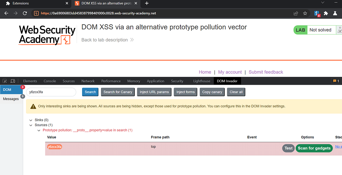Viewport: 342px width, 175px height.
Task: Open the stack trace link in row
Action: pyautogui.click(x=338, y=147)
